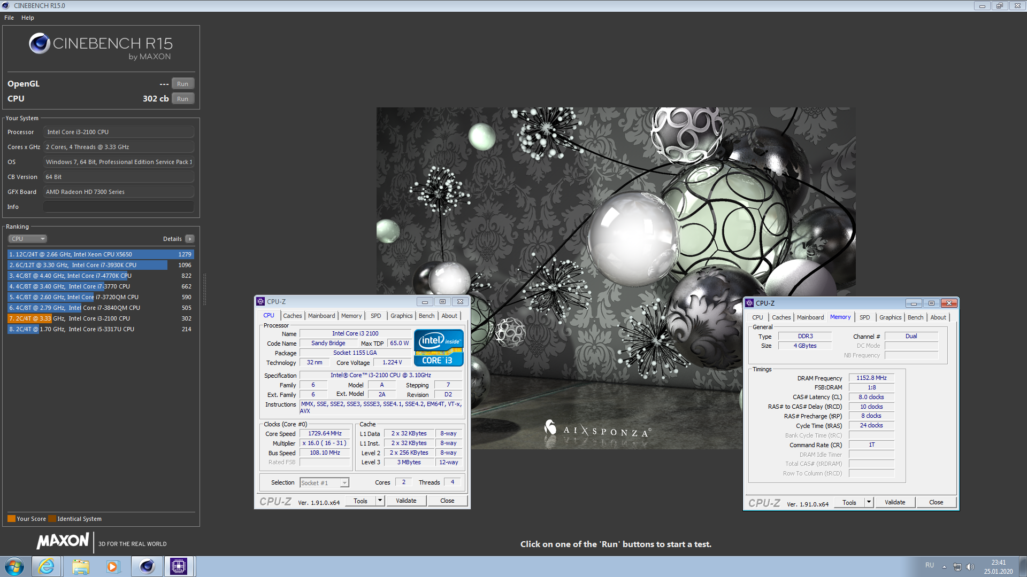This screenshot has width=1027, height=577.
Task: Select ranking row Intel Core i7-3840QM CPU
Action: point(101,308)
